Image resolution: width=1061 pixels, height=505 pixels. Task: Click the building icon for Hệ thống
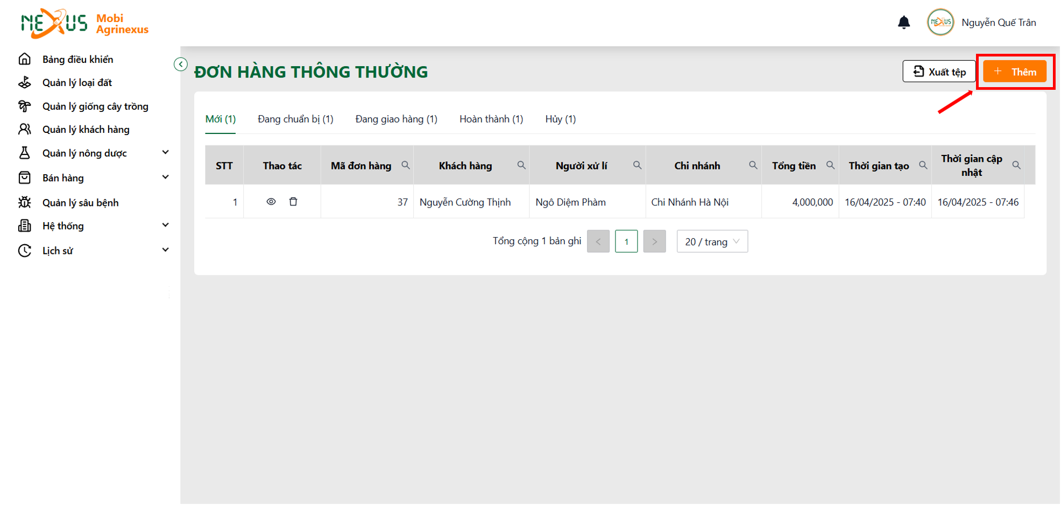(25, 225)
